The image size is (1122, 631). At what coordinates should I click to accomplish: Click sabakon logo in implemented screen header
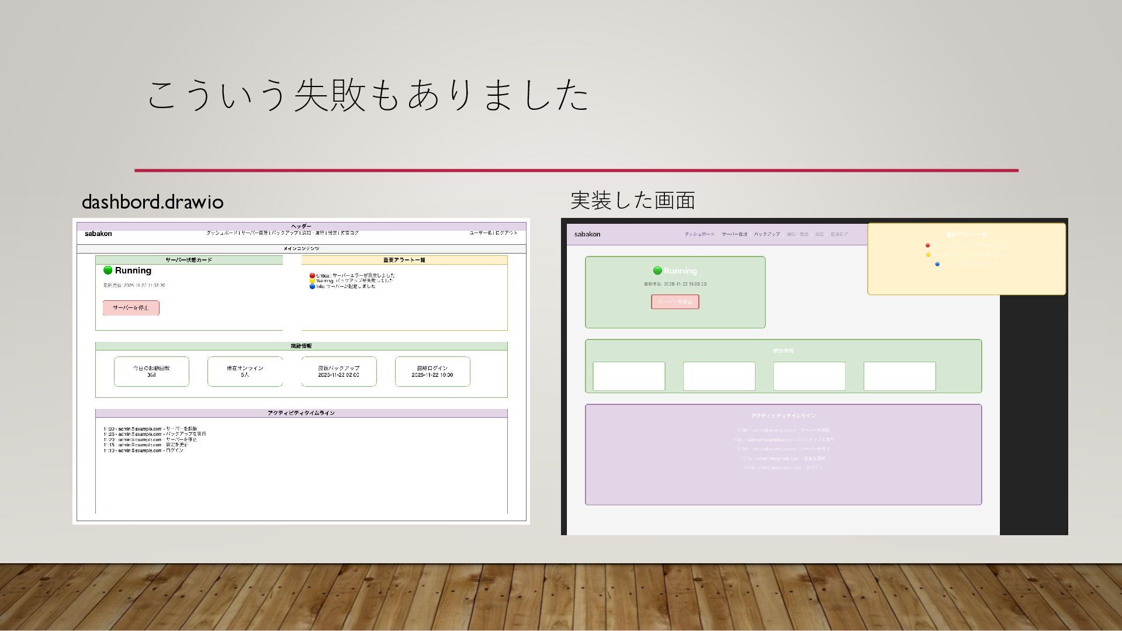pyautogui.click(x=587, y=234)
